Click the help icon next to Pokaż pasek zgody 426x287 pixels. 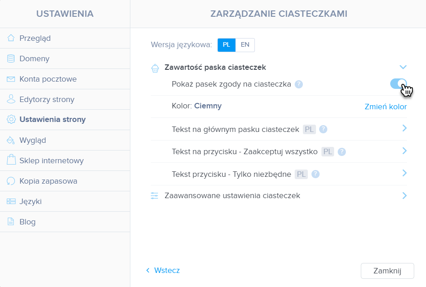click(x=299, y=84)
